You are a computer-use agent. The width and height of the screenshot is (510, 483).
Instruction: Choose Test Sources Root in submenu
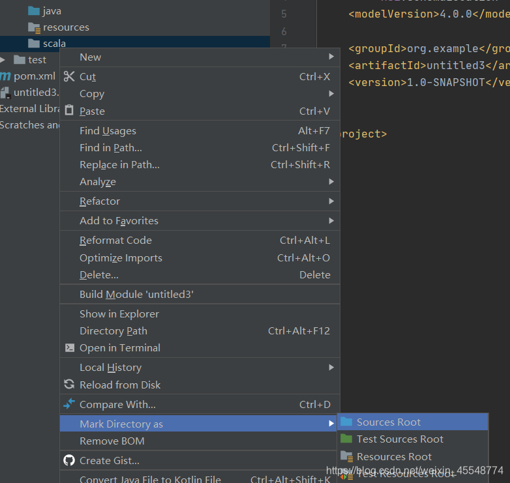click(x=413, y=439)
